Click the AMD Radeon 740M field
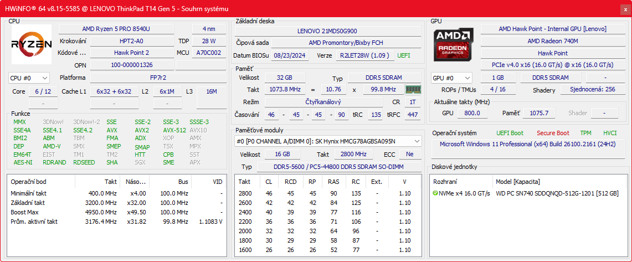The height and width of the screenshot is (262, 632). [x=552, y=41]
